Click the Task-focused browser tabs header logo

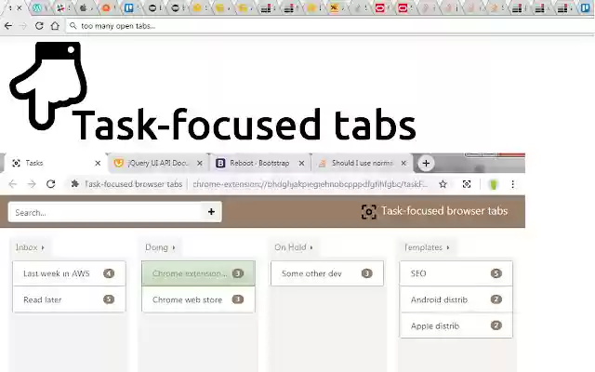(x=434, y=211)
